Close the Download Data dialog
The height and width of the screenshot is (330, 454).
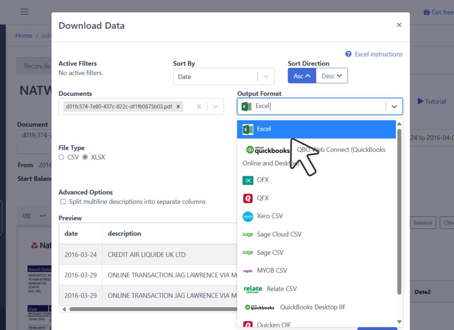(x=399, y=25)
